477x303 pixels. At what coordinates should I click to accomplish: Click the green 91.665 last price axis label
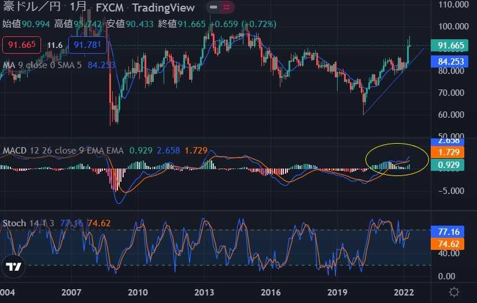(450, 45)
